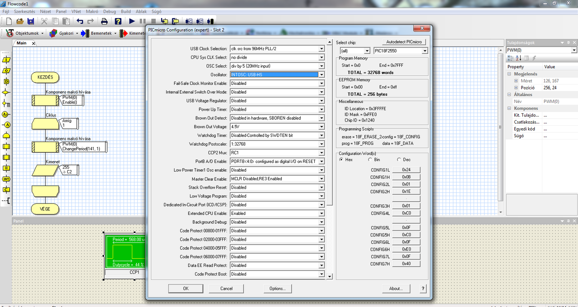Open the Gyakori components dropdown

tap(77, 33)
